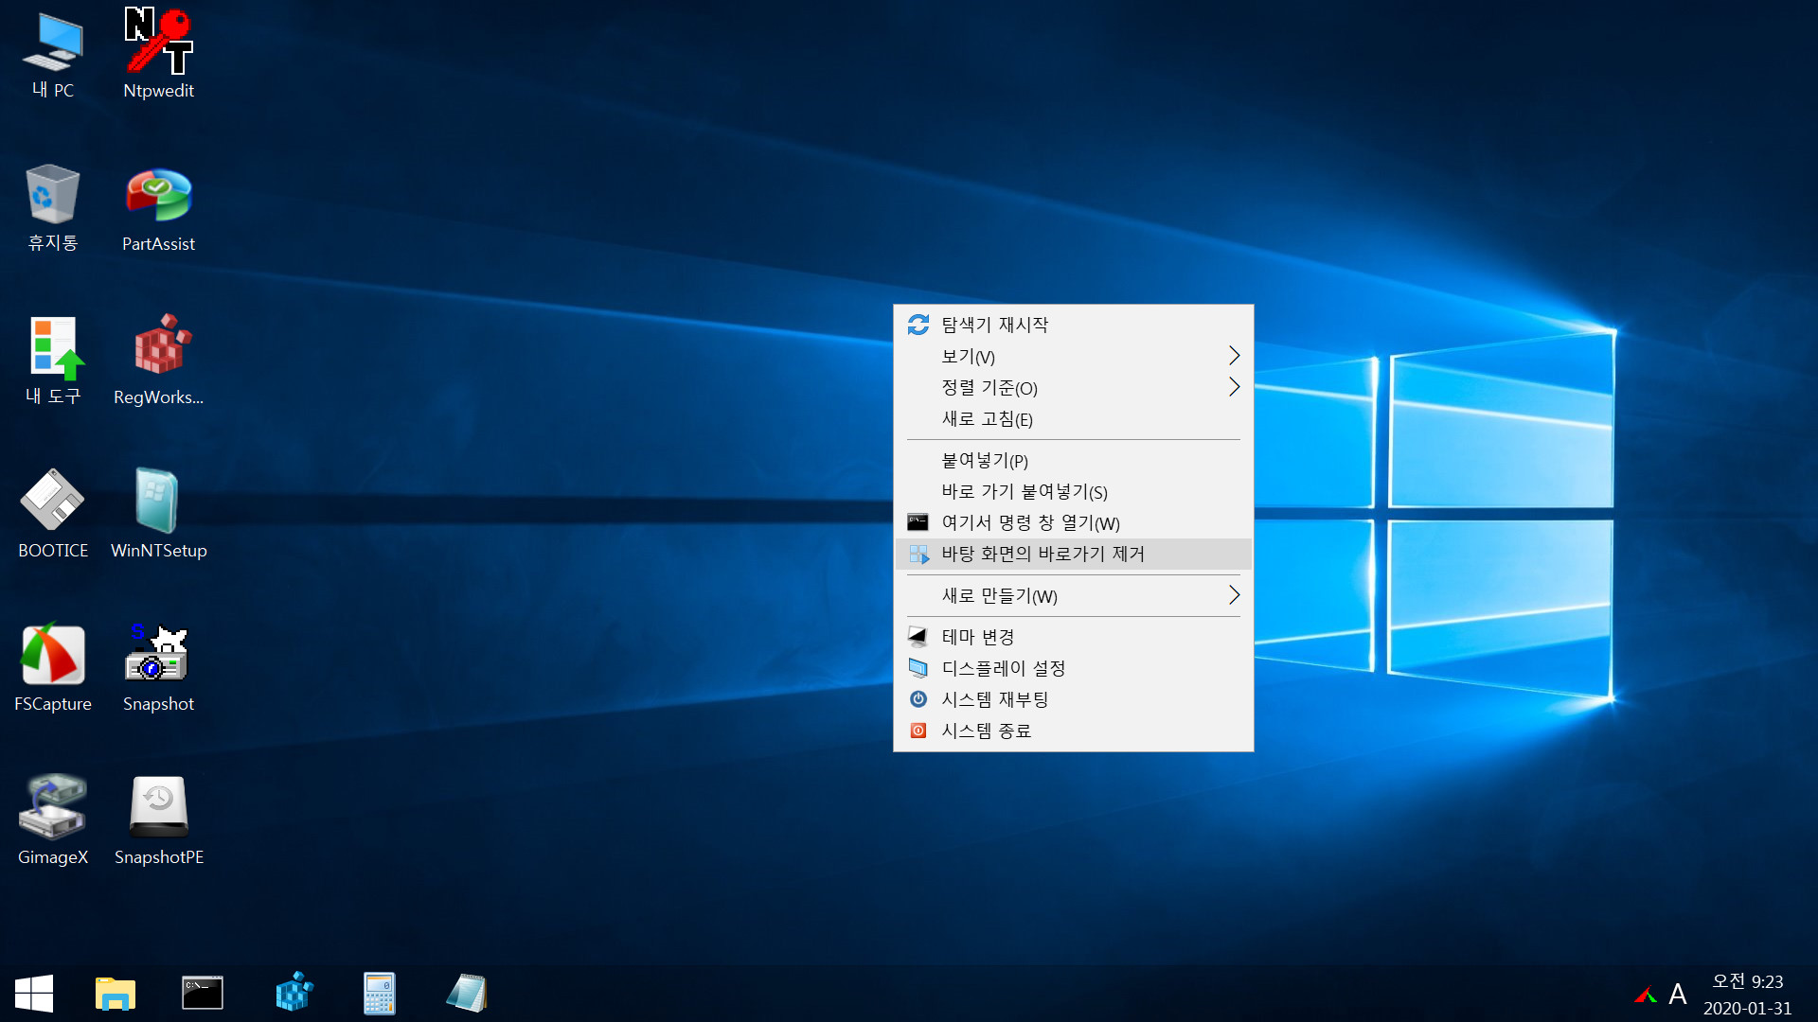Select the GimageX desktop icon
Screen dimensions: 1818x1022
pos(53,821)
